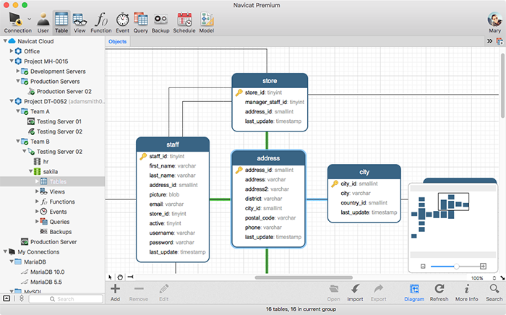Select the Table toolbar icon
The width and height of the screenshot is (506, 315).
[61, 22]
